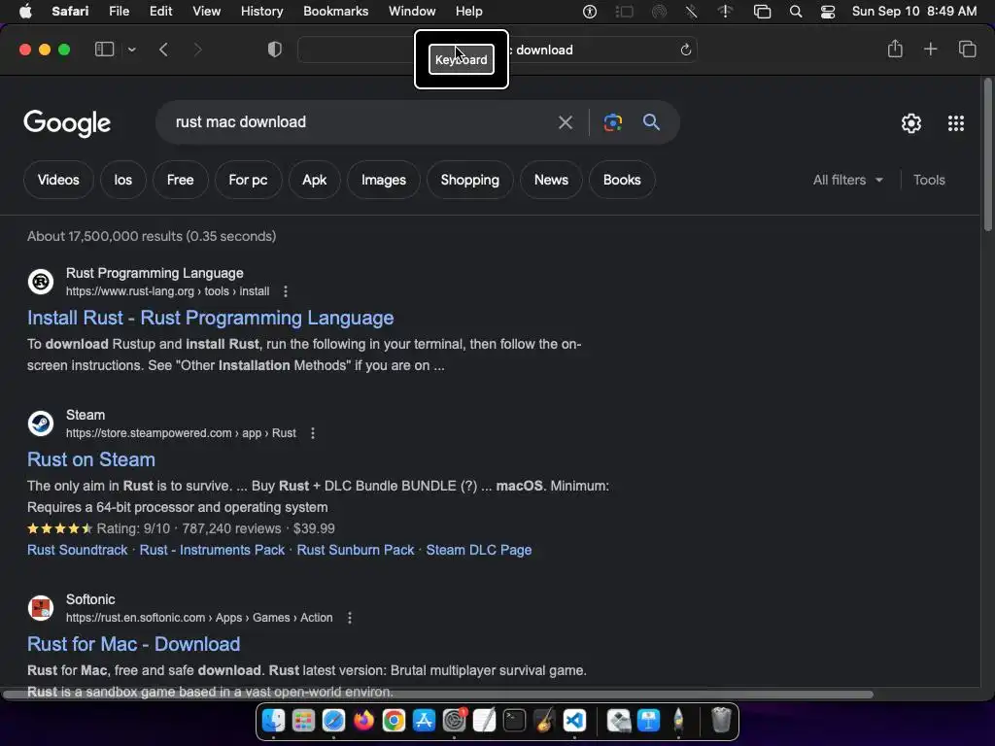Switch to Books results
Viewport: 995px width, 746px height.
coord(622,180)
